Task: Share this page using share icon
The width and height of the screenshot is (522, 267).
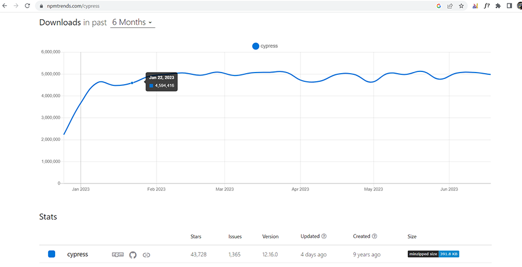Action: [450, 6]
